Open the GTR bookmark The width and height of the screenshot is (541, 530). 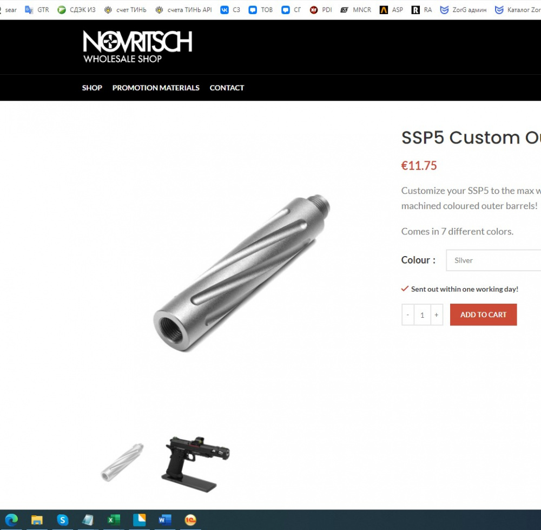point(37,10)
